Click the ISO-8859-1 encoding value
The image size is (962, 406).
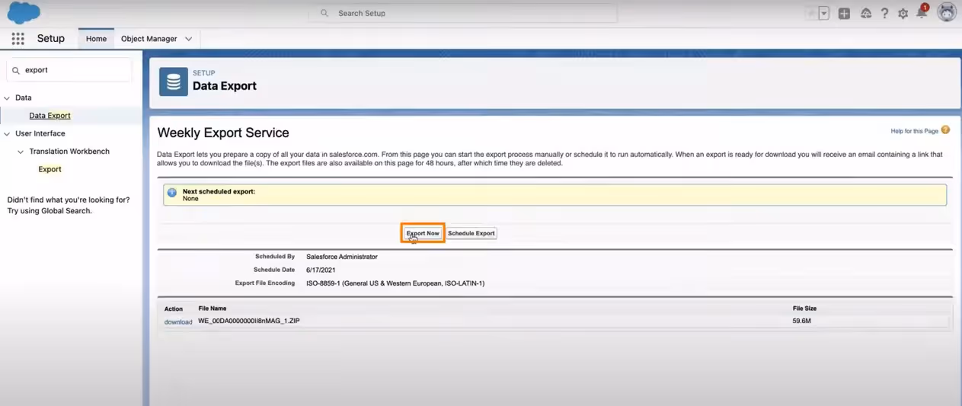[x=395, y=283]
